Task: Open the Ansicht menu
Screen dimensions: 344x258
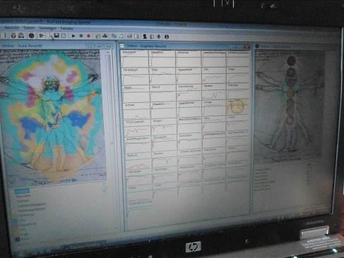Action: coord(11,27)
